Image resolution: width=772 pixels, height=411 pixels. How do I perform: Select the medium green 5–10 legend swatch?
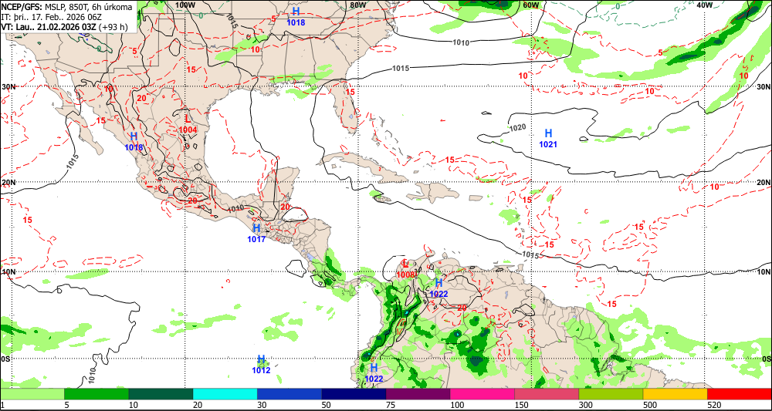tap(96, 394)
